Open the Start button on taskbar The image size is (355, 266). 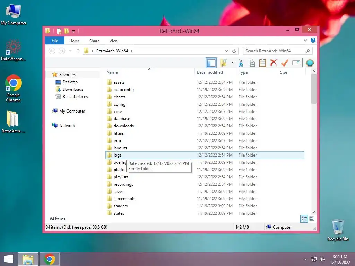point(9,259)
